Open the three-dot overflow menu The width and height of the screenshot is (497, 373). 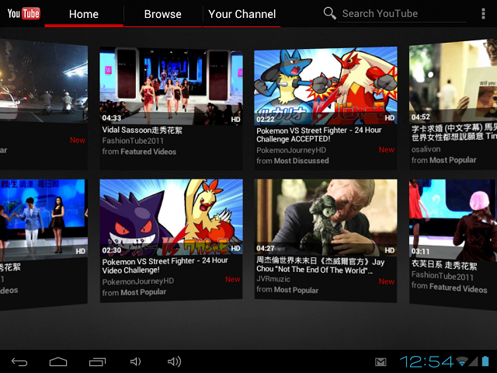point(483,14)
